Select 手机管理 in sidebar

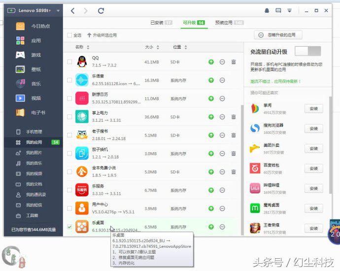click(34, 132)
